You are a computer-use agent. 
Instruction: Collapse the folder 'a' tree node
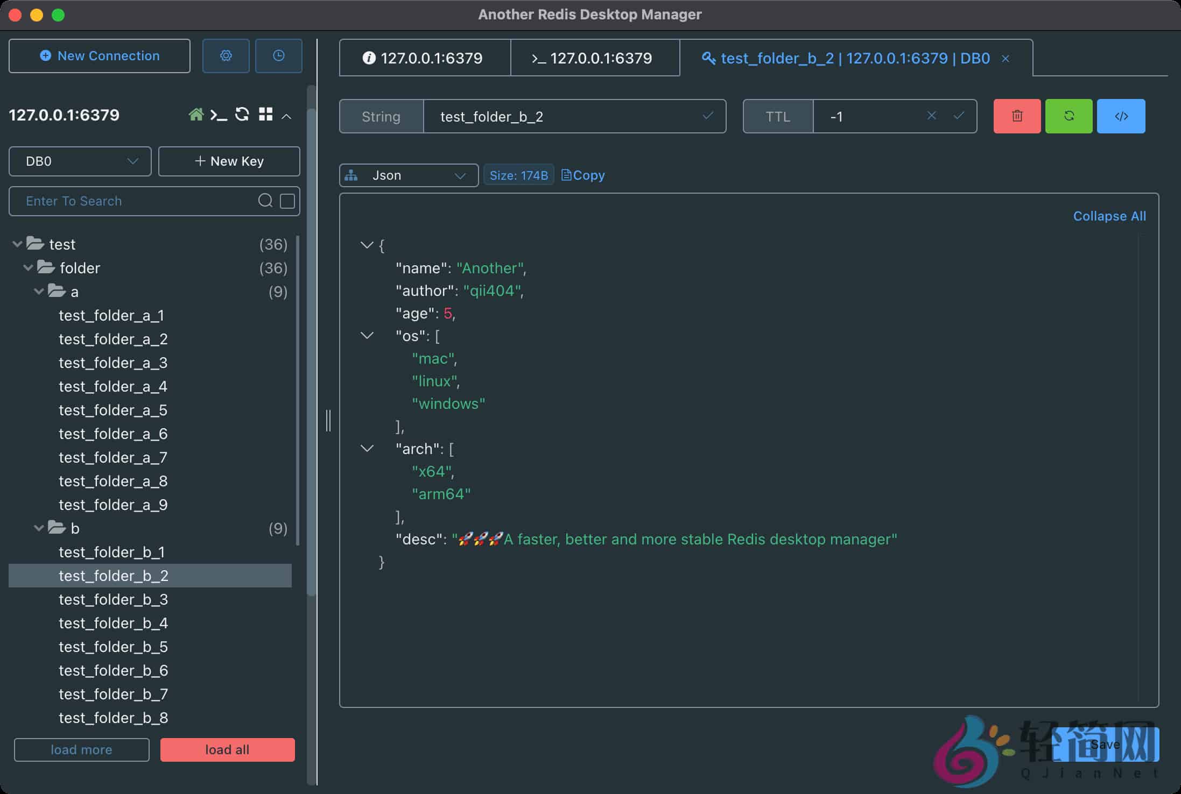coord(38,291)
